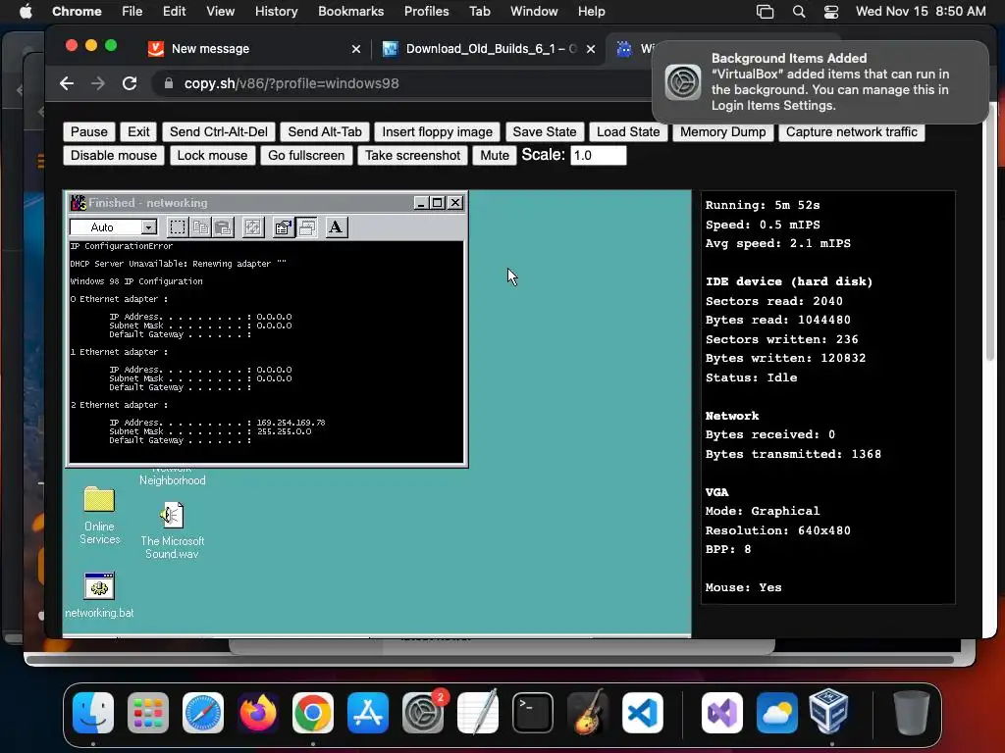Screen dimensions: 1005x753
Task: Toggle the Disable mouse button
Action: tap(114, 156)
